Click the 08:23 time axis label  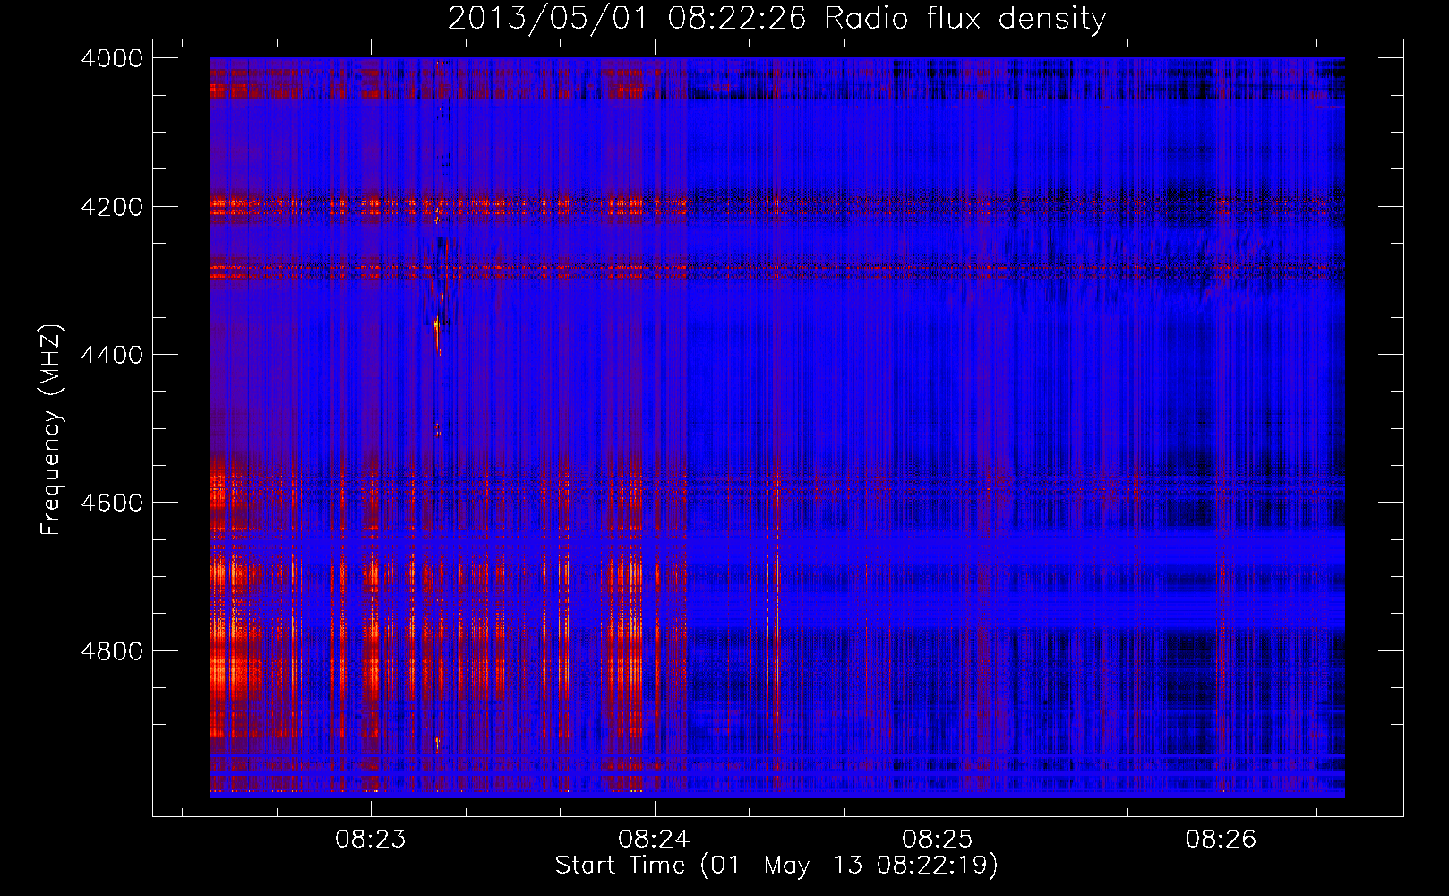click(371, 840)
